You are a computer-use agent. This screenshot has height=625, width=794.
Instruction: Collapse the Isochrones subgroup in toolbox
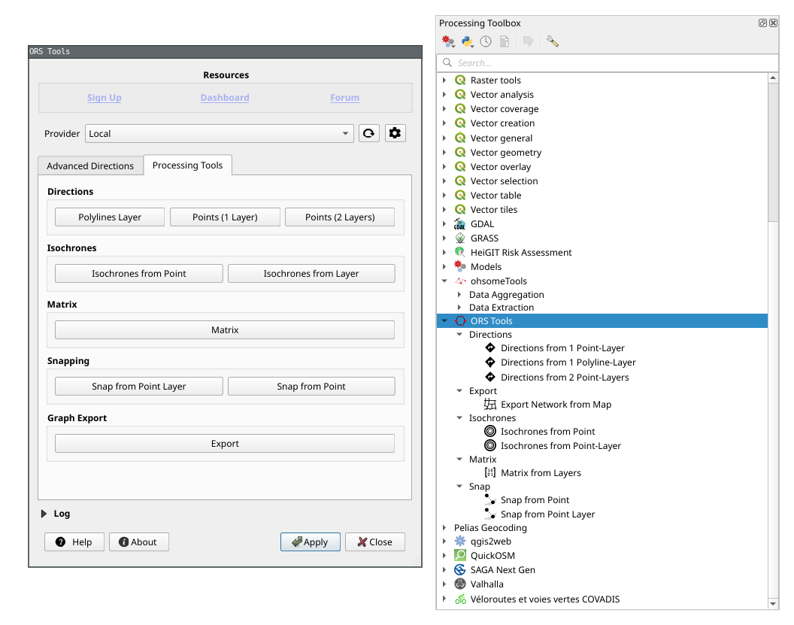point(460,418)
